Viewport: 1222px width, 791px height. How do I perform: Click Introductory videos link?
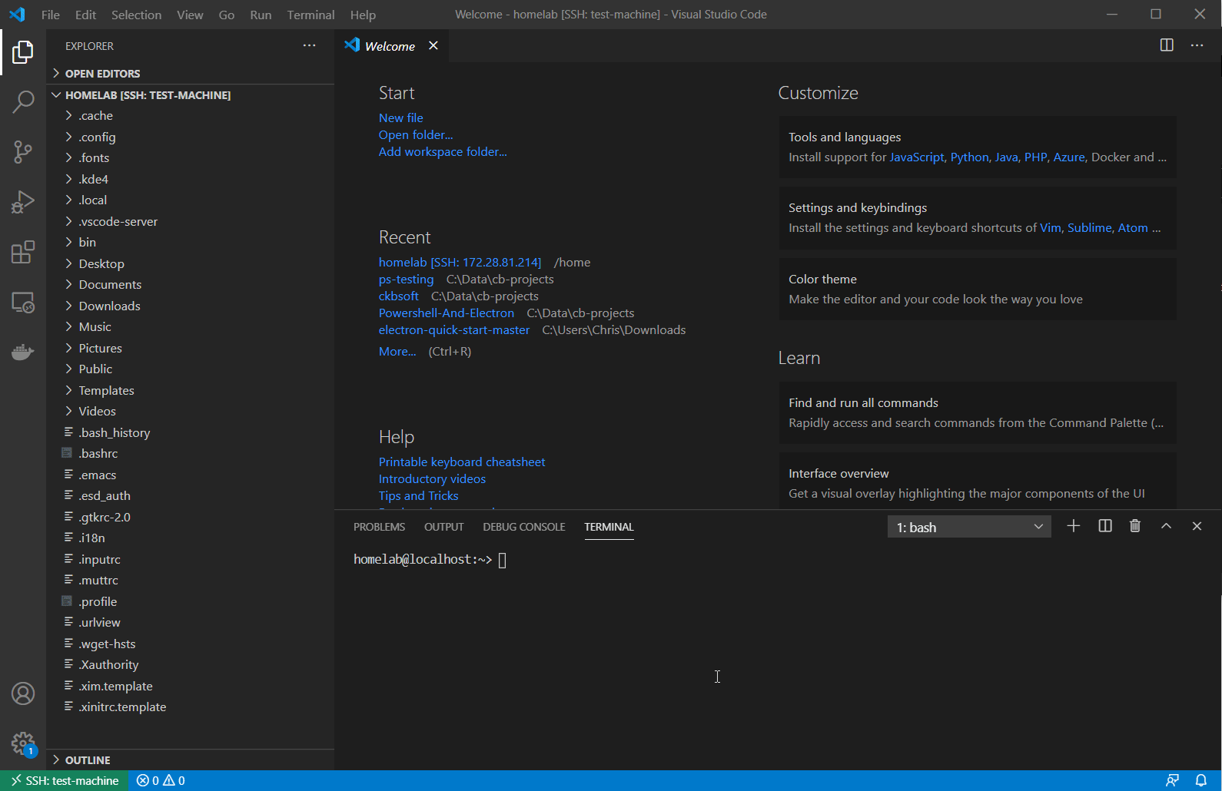coord(432,478)
